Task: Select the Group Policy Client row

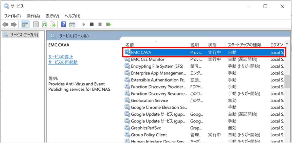Action: tap(204, 135)
